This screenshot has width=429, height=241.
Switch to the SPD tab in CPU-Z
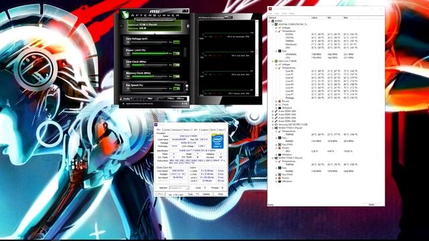[x=196, y=130]
